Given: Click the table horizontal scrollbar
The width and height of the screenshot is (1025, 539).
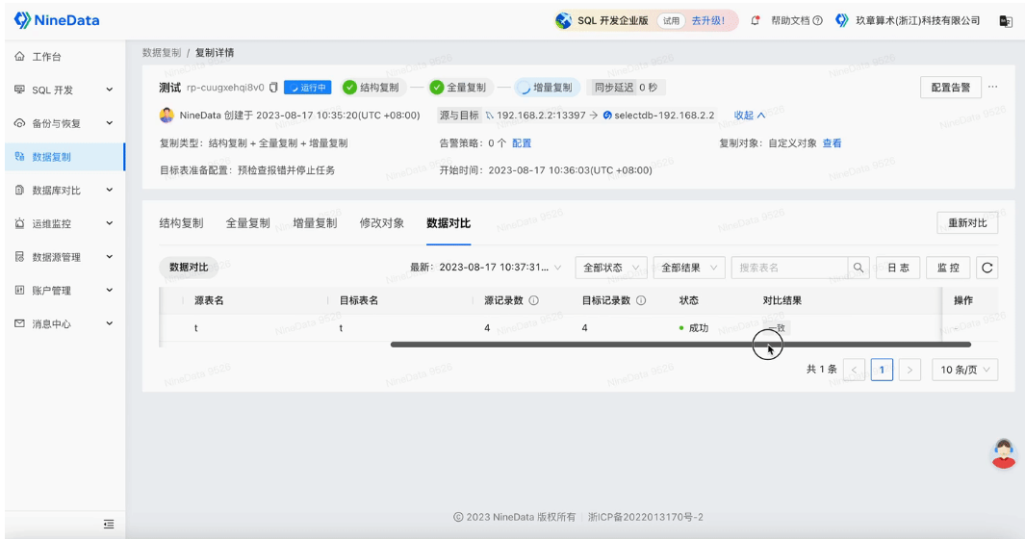Looking at the screenshot, I should coord(680,344).
